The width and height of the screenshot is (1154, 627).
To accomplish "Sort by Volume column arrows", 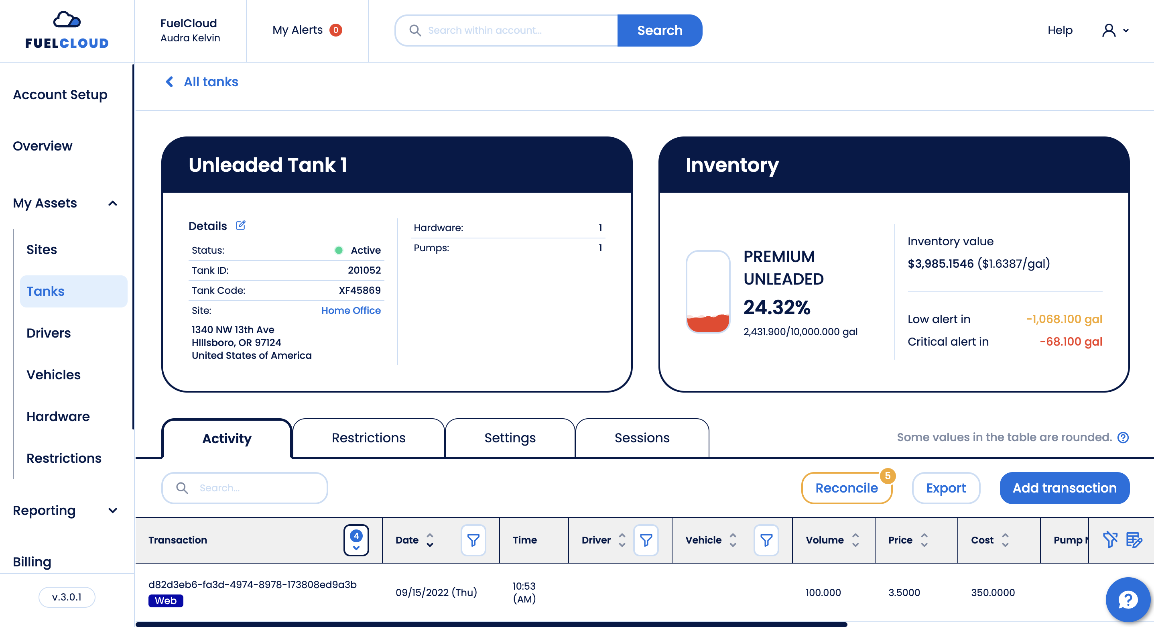I will (855, 540).
